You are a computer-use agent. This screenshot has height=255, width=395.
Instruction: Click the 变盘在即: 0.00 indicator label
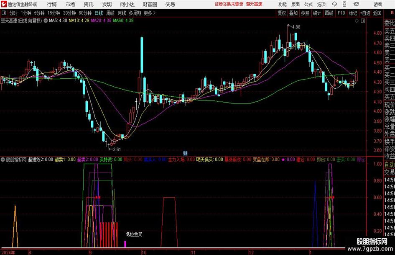[x=266, y=160]
